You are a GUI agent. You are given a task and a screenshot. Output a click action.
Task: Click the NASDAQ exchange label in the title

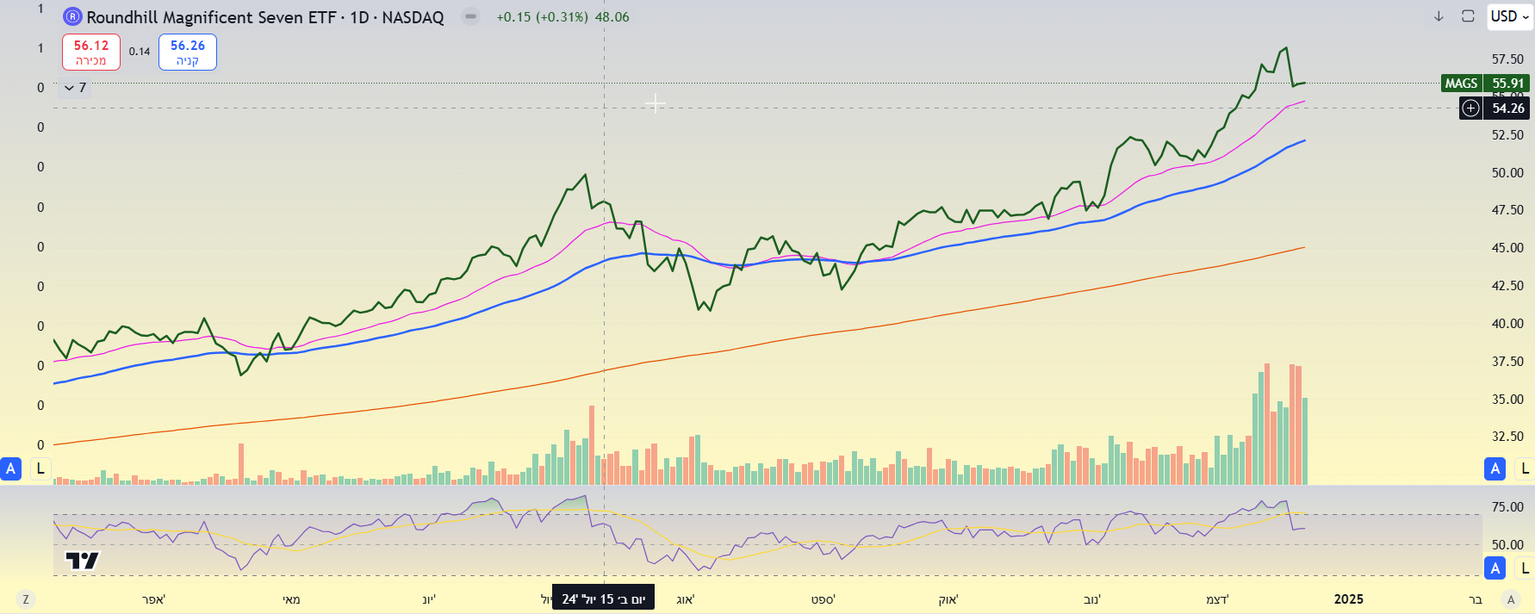click(413, 17)
